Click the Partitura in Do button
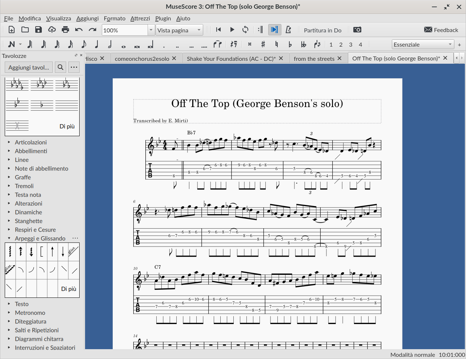The image size is (466, 359). (x=322, y=30)
